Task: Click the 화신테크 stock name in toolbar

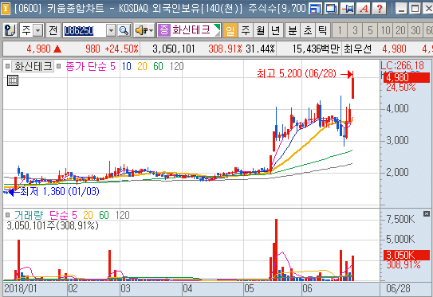Action: click(x=191, y=30)
